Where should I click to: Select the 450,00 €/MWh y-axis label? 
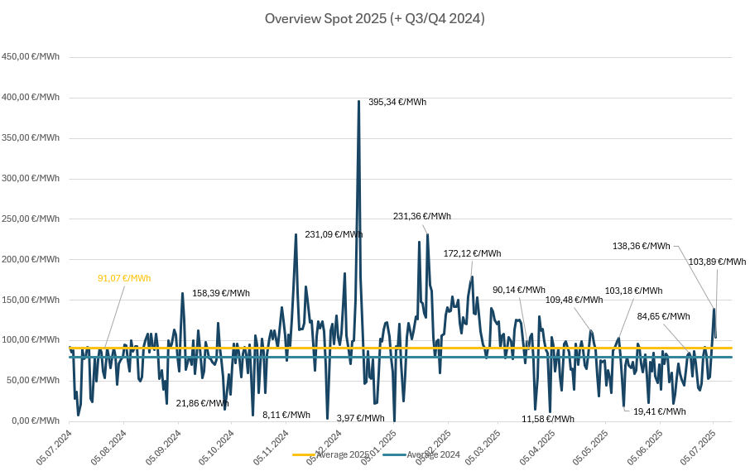31,57
